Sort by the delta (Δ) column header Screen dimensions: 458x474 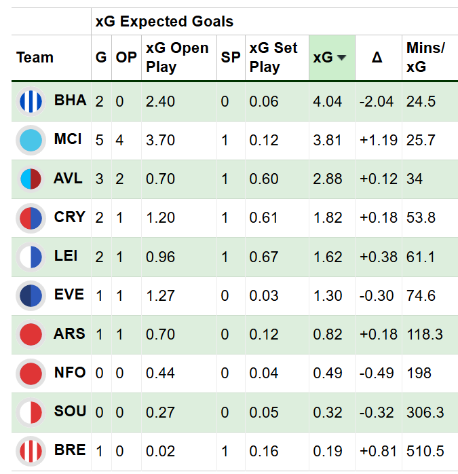377,58
